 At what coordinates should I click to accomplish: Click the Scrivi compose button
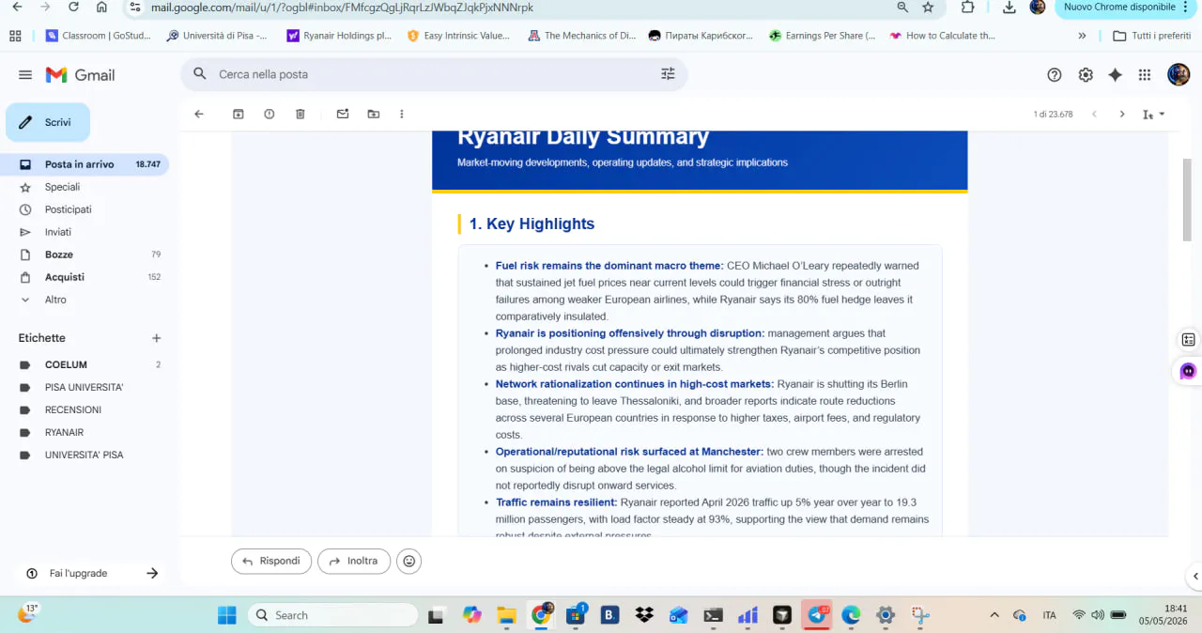[x=48, y=122]
